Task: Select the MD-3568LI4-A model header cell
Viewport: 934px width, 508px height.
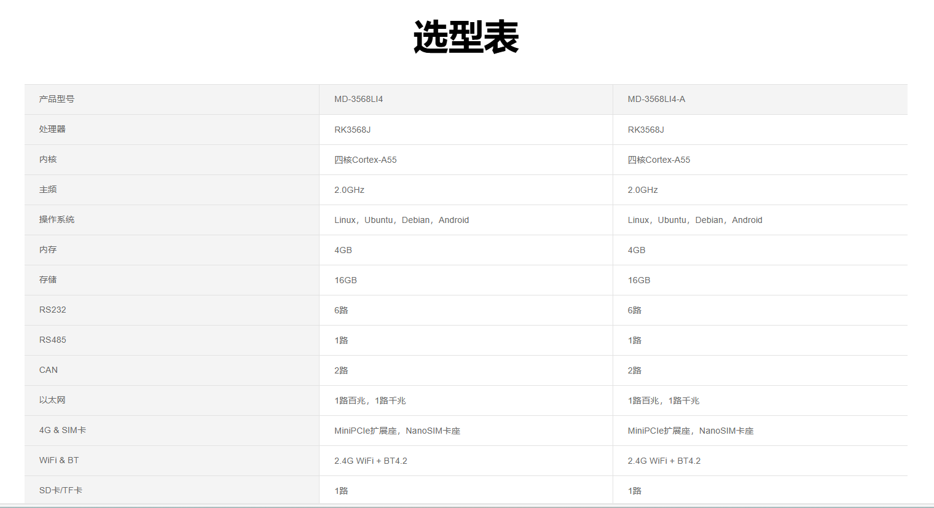Action: [656, 100]
